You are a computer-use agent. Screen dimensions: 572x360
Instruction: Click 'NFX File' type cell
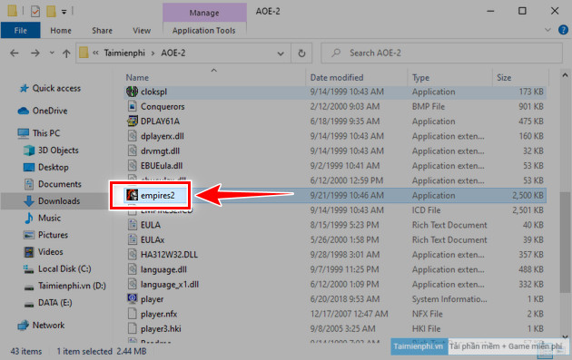click(427, 314)
